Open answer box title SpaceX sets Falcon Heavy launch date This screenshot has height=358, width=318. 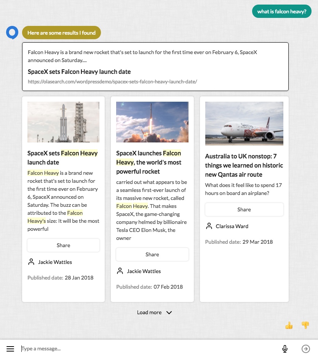pyautogui.click(x=79, y=72)
